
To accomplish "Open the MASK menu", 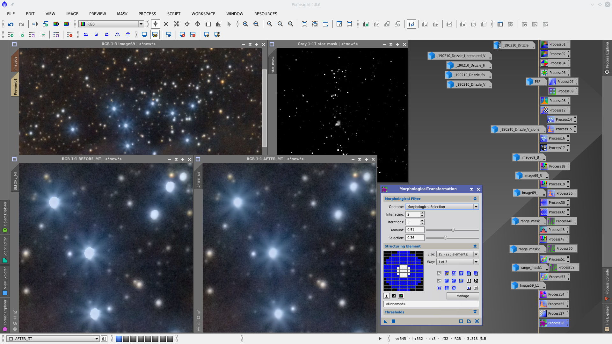I will tap(122, 14).
